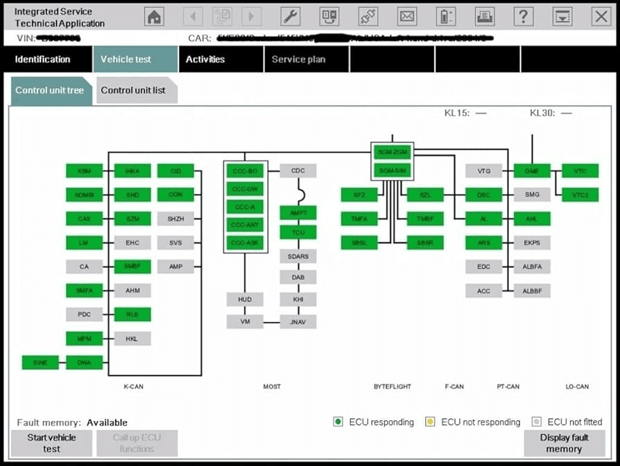This screenshot has height=466, width=620.
Task: Switch to Control unit list tab
Action: [x=133, y=91]
